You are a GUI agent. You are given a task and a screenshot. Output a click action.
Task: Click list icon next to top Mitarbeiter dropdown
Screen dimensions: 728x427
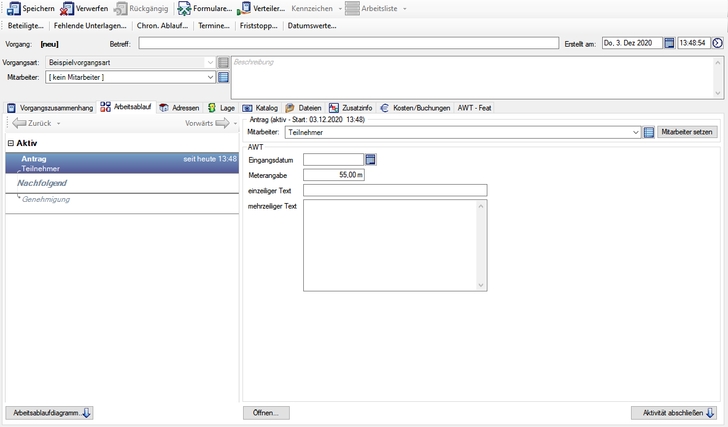click(x=223, y=77)
